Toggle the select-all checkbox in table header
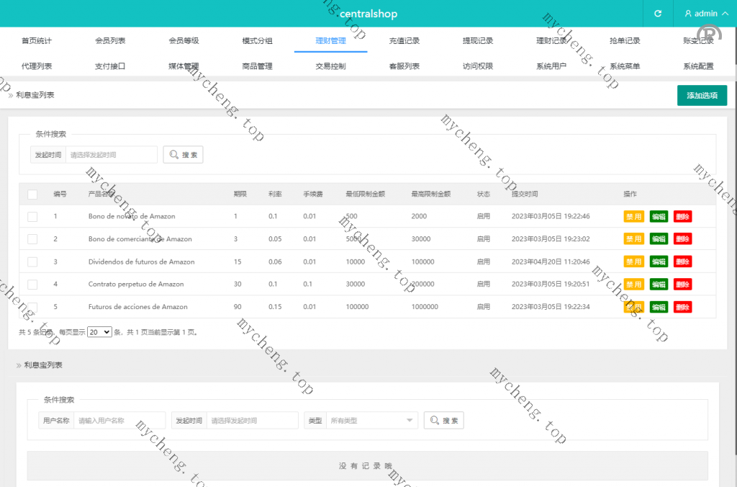This screenshot has height=487, width=737. click(32, 194)
